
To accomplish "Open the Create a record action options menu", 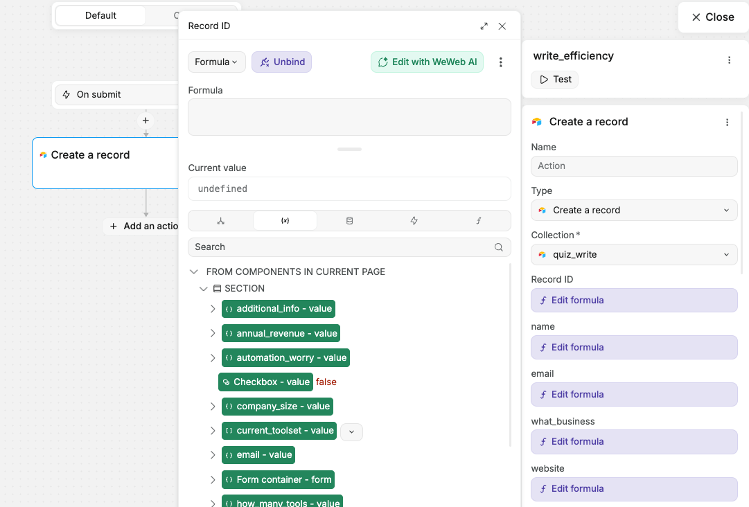I will [x=727, y=123].
